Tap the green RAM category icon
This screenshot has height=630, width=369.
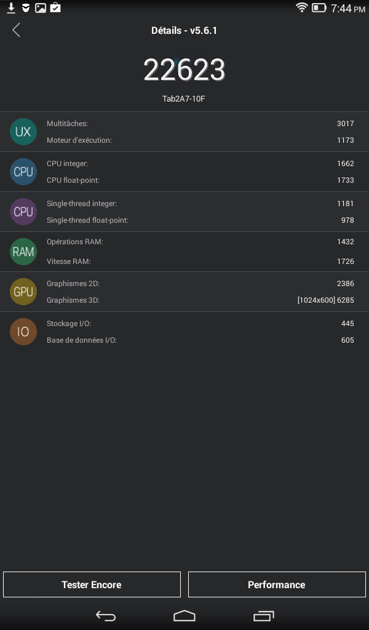[23, 252]
